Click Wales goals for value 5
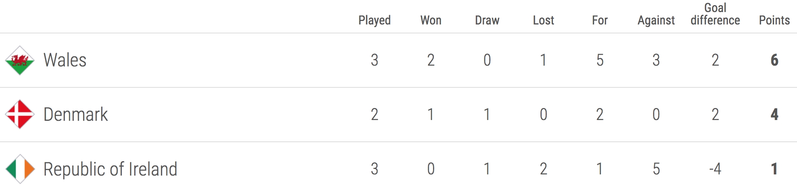This screenshot has height=188, width=797. pos(600,60)
